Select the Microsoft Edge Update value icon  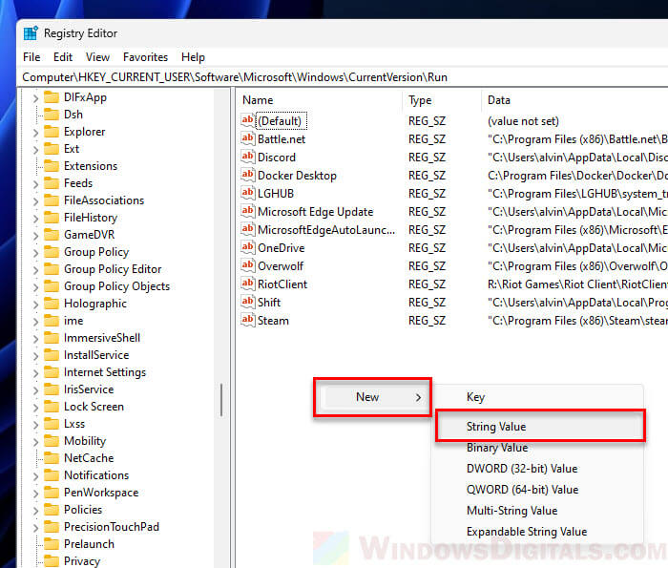[247, 211]
